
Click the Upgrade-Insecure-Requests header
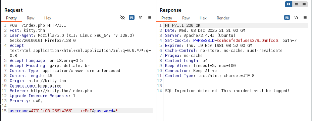tap(43, 96)
